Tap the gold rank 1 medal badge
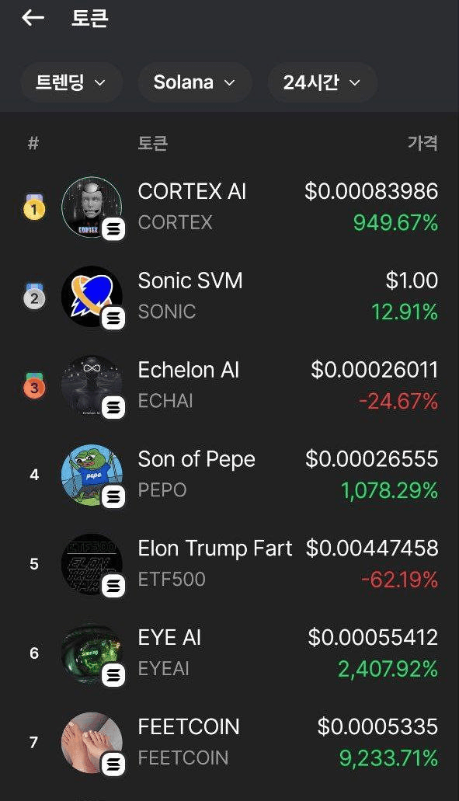This screenshot has width=459, height=801. [x=34, y=207]
